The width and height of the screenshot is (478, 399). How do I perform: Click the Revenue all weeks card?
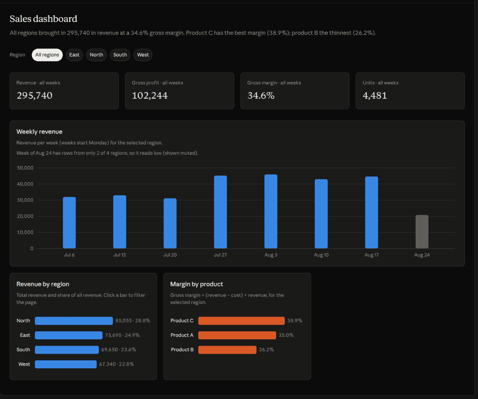point(64,91)
